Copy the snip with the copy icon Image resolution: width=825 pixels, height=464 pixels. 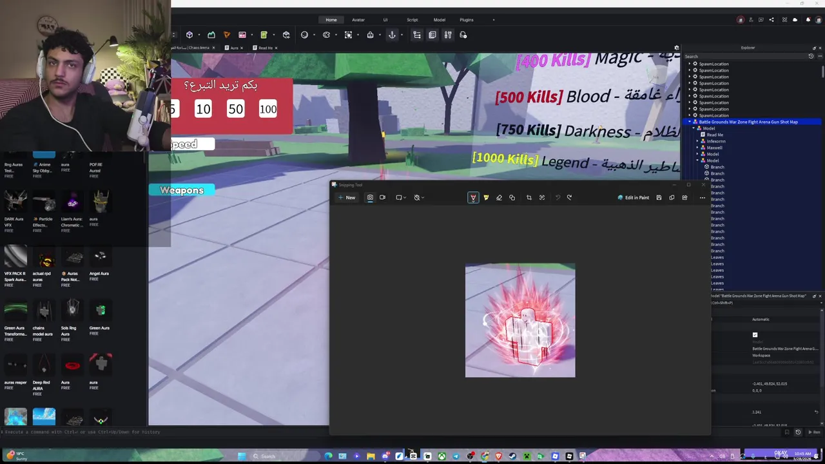(672, 197)
